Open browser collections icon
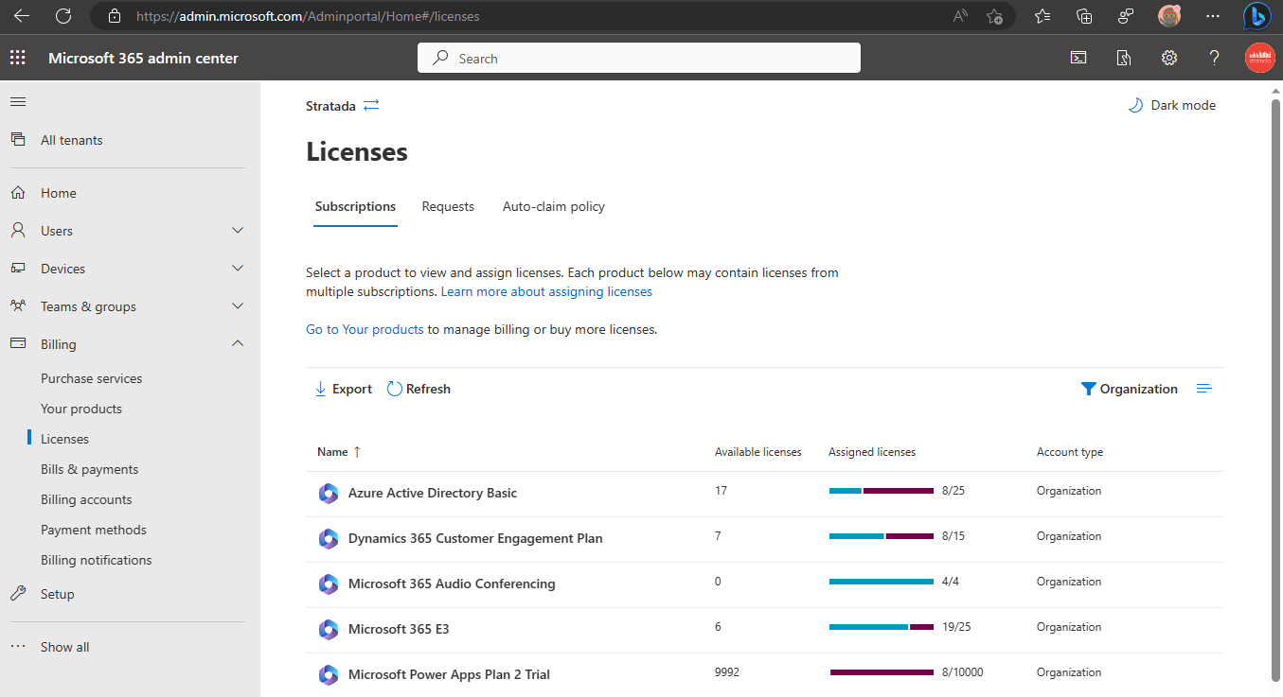The height and width of the screenshot is (697, 1283). click(1085, 16)
